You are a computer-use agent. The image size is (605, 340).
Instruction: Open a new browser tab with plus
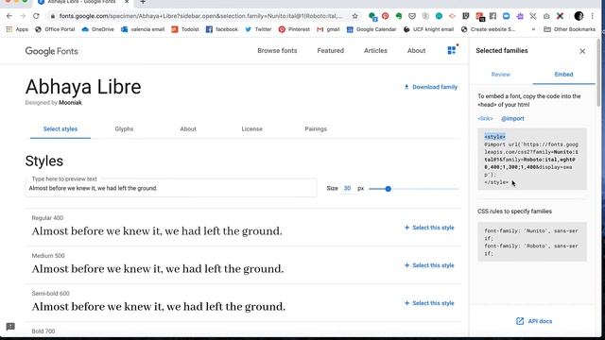[143, 2]
